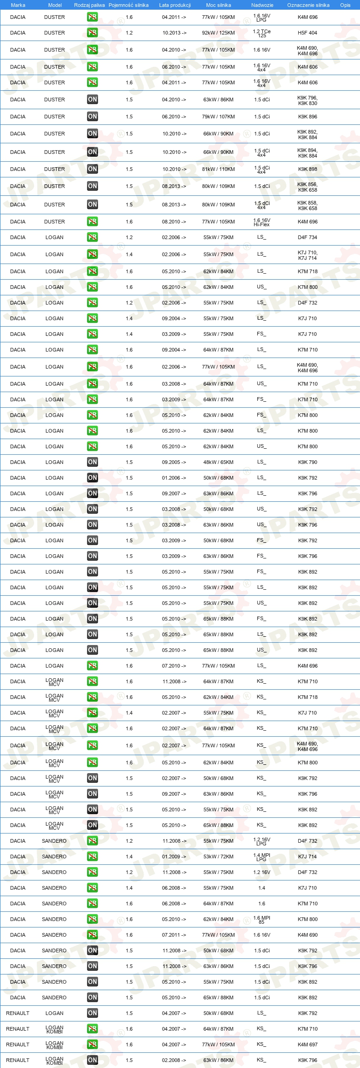The height and width of the screenshot is (1068, 360).
Task: Click the Oznaczenie silnika column header
Action: (x=308, y=5)
